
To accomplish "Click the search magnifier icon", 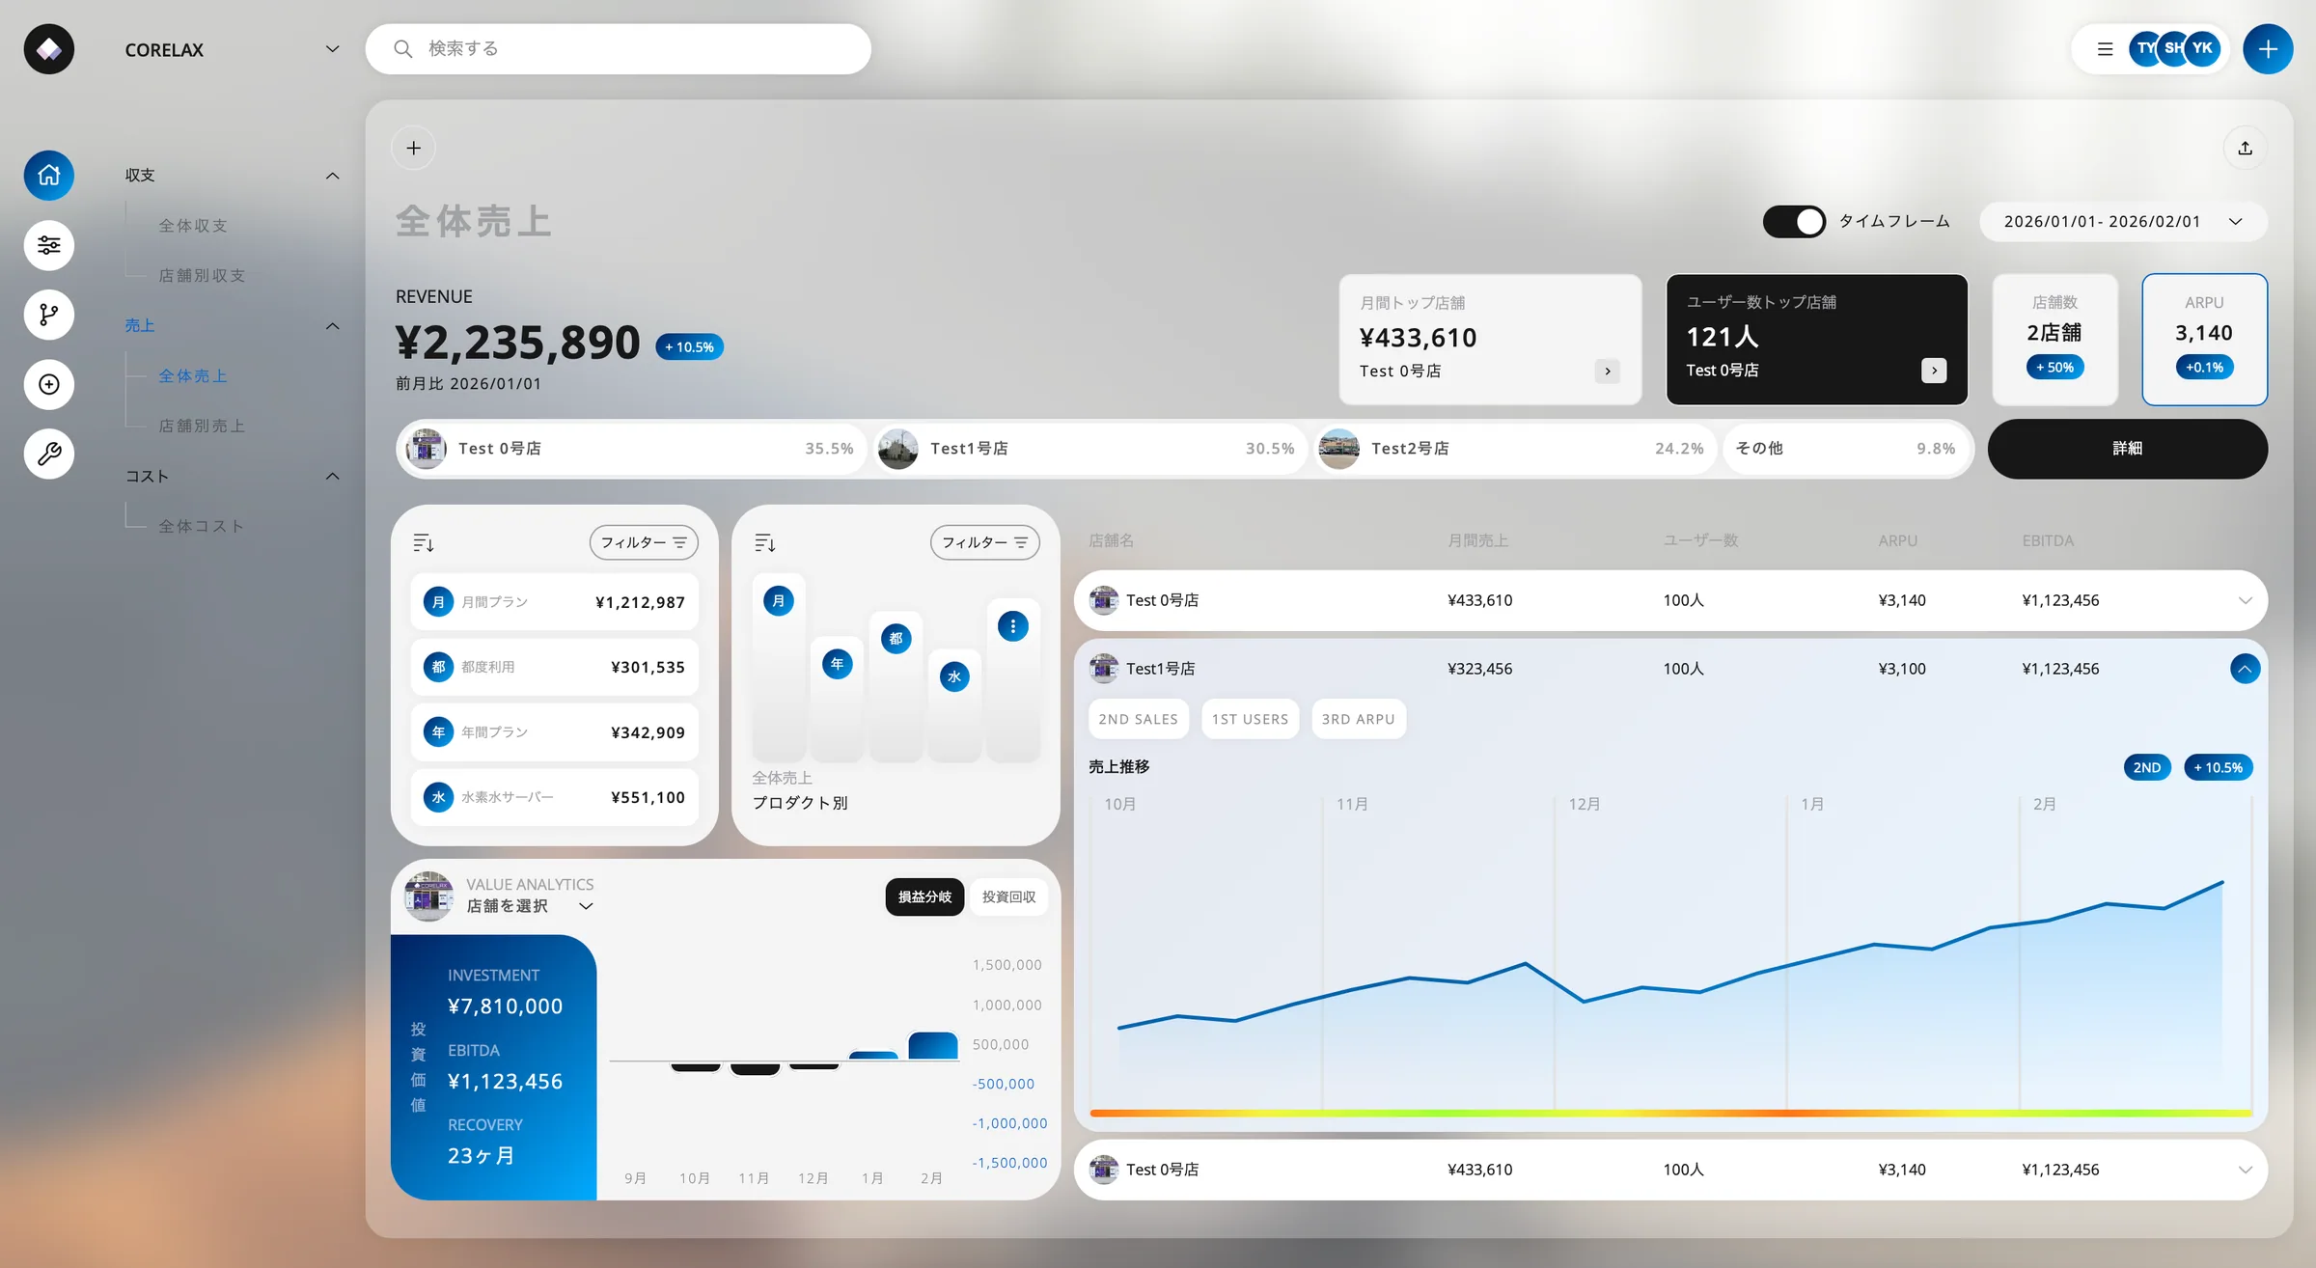I will [x=403, y=49].
